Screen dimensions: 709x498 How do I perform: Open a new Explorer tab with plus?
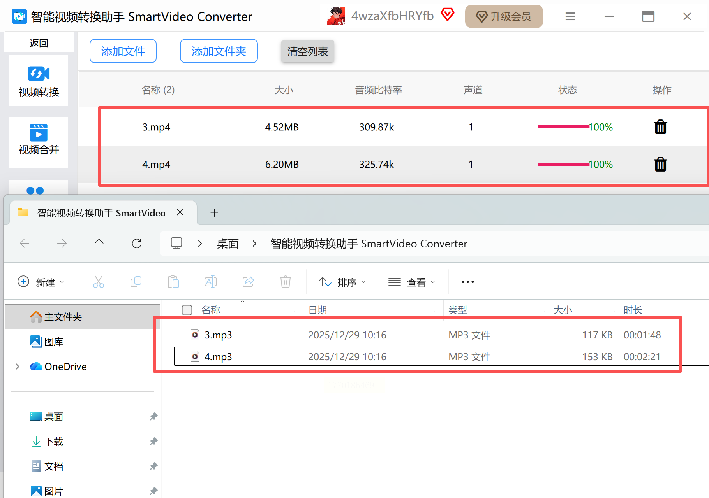click(x=214, y=213)
